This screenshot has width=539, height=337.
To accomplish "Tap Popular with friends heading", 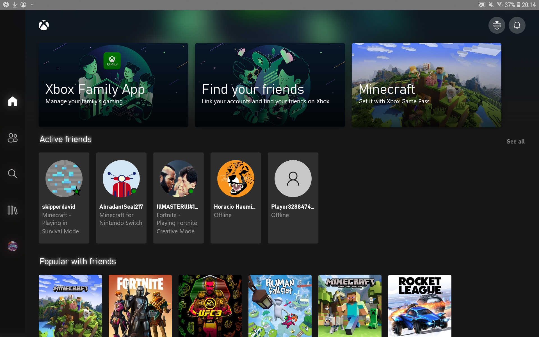I will tap(78, 261).
